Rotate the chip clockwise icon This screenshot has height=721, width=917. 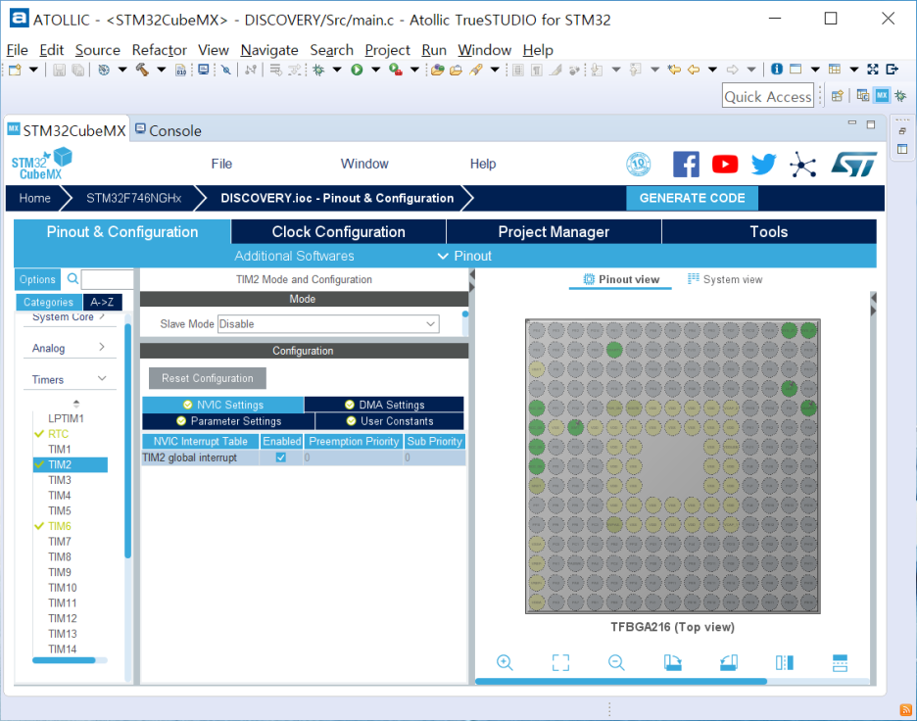point(672,662)
